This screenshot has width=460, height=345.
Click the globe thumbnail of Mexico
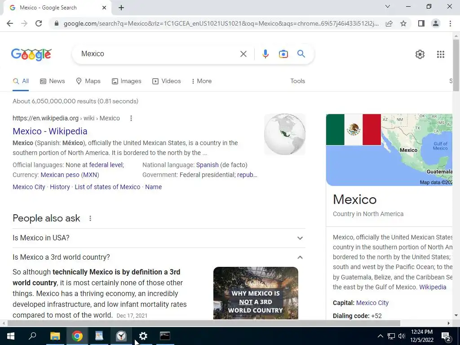(x=285, y=134)
